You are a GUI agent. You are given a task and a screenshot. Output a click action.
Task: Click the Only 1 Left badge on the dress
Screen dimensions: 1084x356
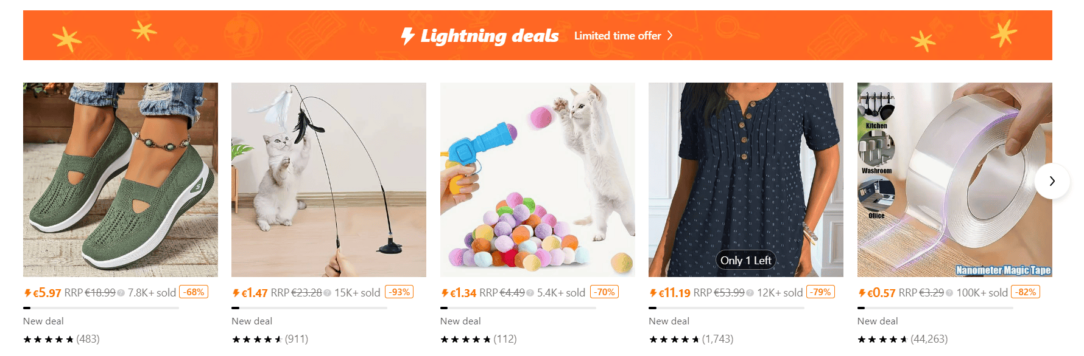click(746, 260)
